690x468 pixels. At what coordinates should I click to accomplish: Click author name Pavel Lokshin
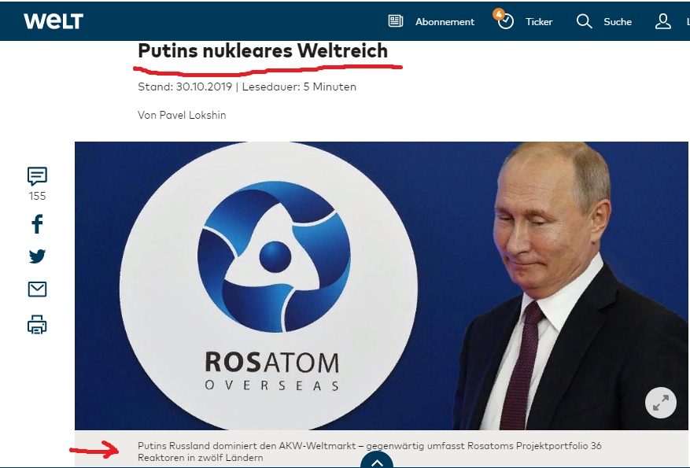click(x=193, y=116)
